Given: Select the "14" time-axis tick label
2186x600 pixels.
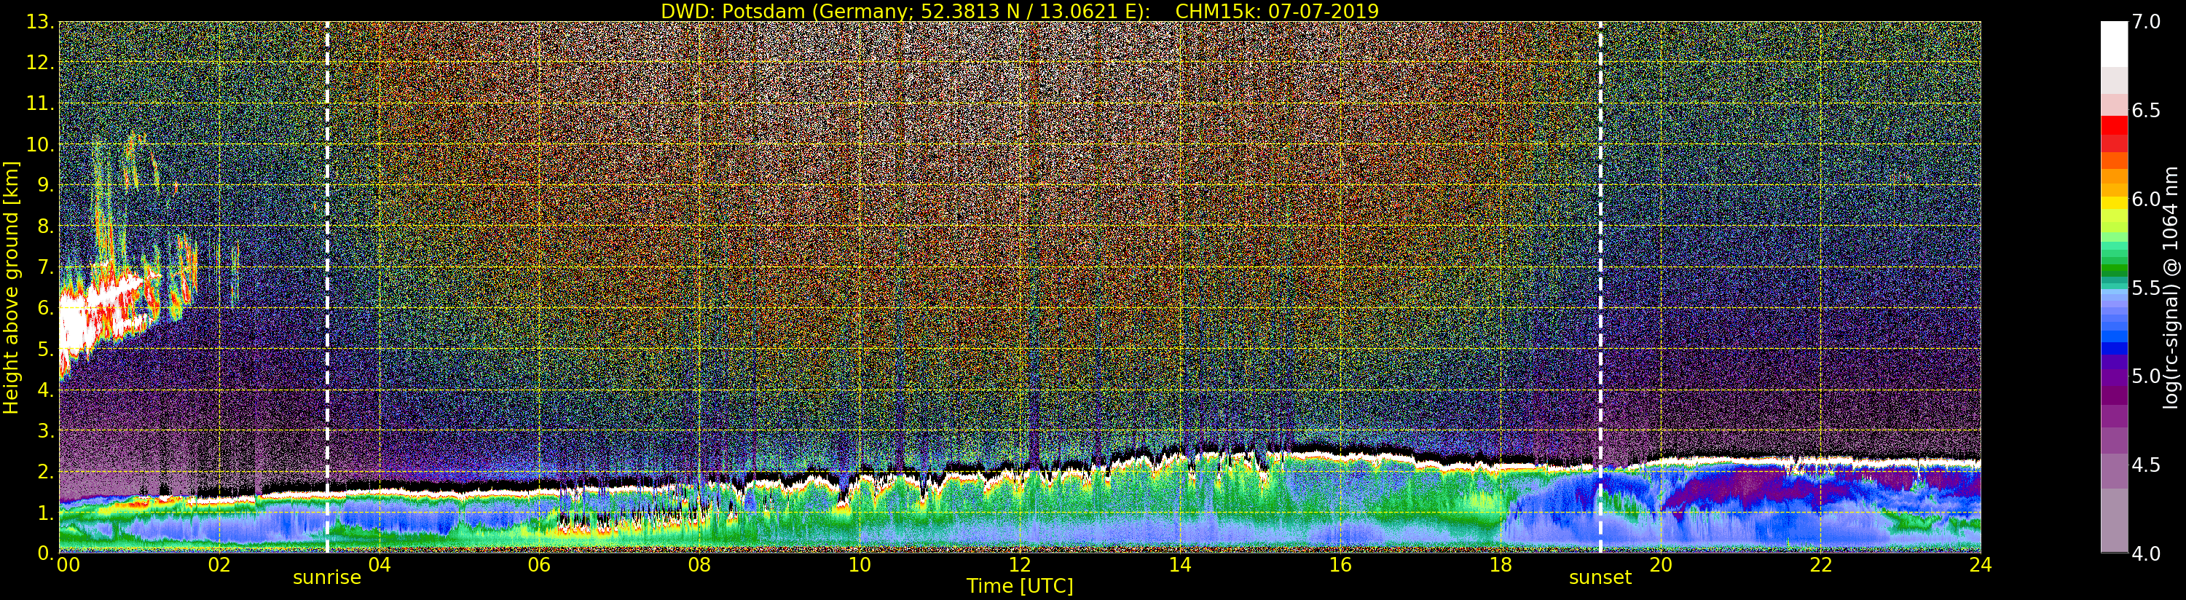Looking at the screenshot, I should 1180,564.
